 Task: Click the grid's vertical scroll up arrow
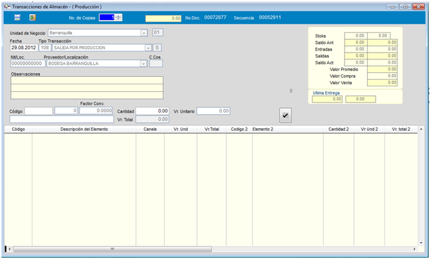pyautogui.click(x=421, y=129)
